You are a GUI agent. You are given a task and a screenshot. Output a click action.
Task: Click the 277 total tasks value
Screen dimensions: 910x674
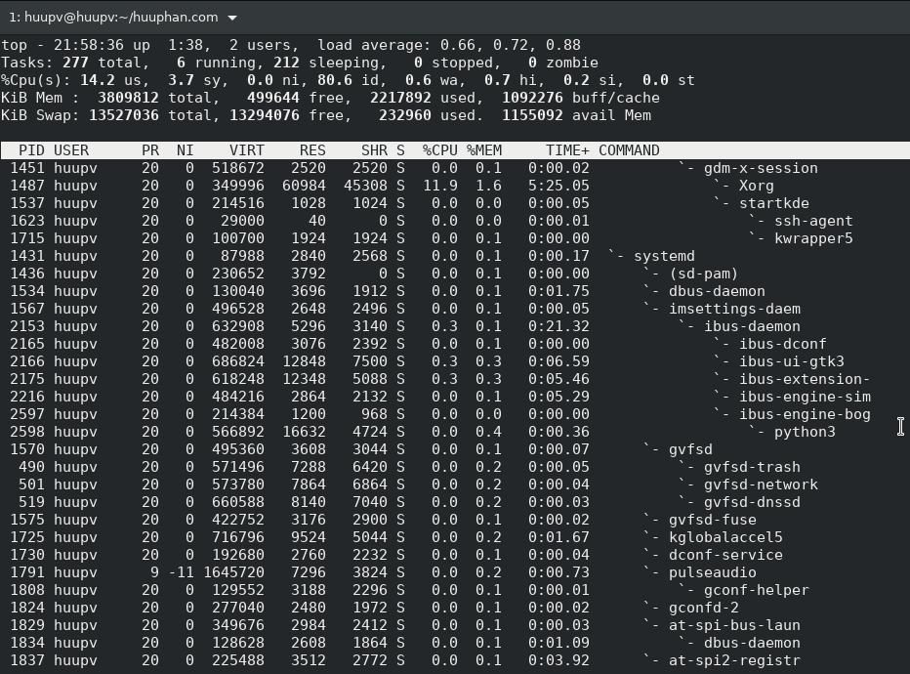[x=75, y=63]
